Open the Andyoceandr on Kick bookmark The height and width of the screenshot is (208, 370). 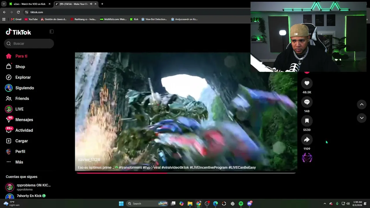point(184,19)
